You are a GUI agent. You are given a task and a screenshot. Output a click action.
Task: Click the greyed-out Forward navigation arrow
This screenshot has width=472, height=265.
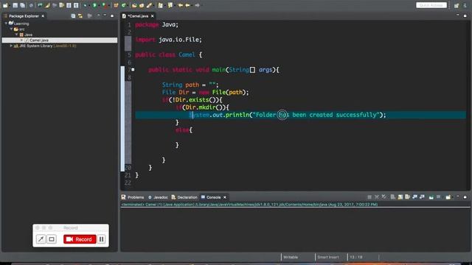click(x=197, y=5)
